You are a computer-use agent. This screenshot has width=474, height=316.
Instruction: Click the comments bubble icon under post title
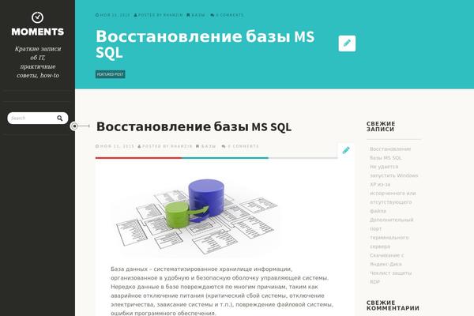(x=224, y=146)
